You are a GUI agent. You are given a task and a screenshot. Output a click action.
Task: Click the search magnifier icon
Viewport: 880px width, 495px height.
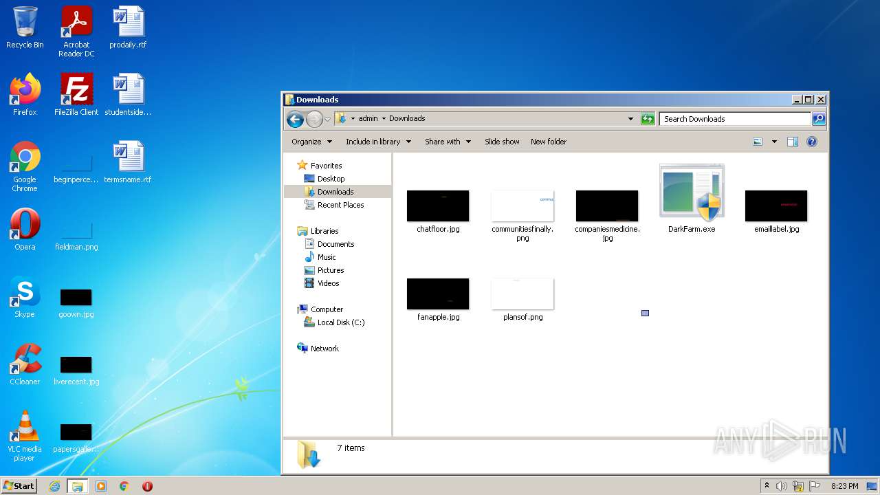818,119
